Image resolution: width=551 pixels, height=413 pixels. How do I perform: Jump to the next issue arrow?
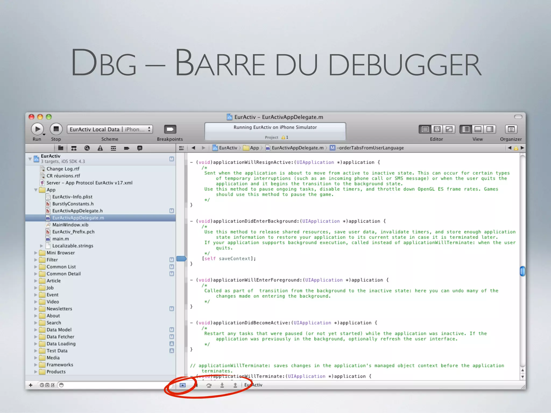(x=522, y=148)
